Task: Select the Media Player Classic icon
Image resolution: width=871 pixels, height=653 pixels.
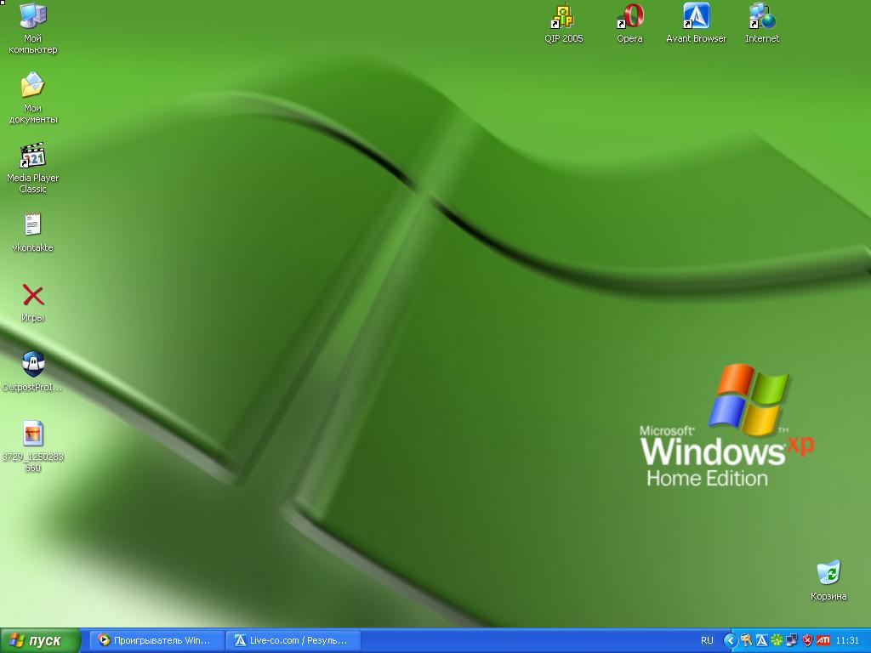Action: [32, 157]
